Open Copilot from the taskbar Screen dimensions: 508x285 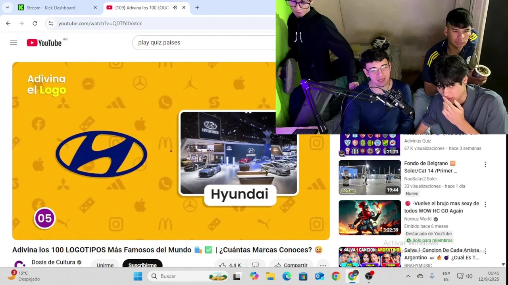[x=254, y=276]
